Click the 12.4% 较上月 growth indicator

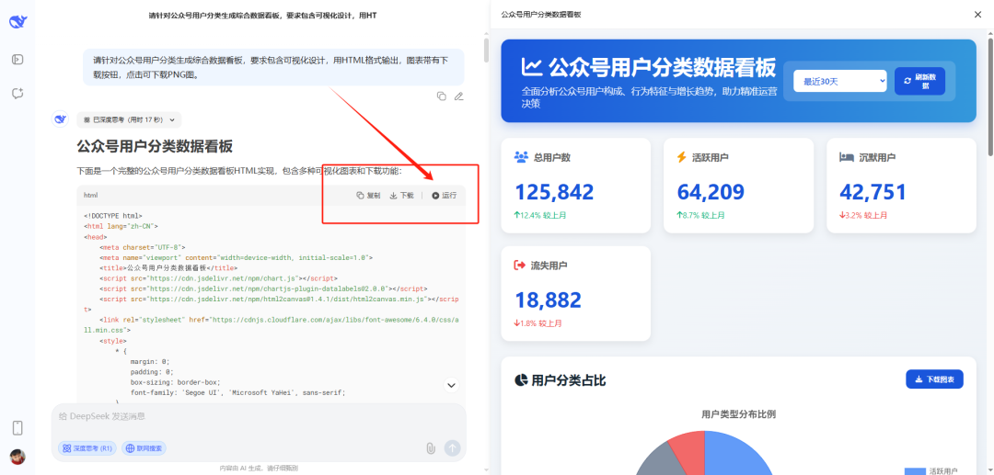click(538, 216)
